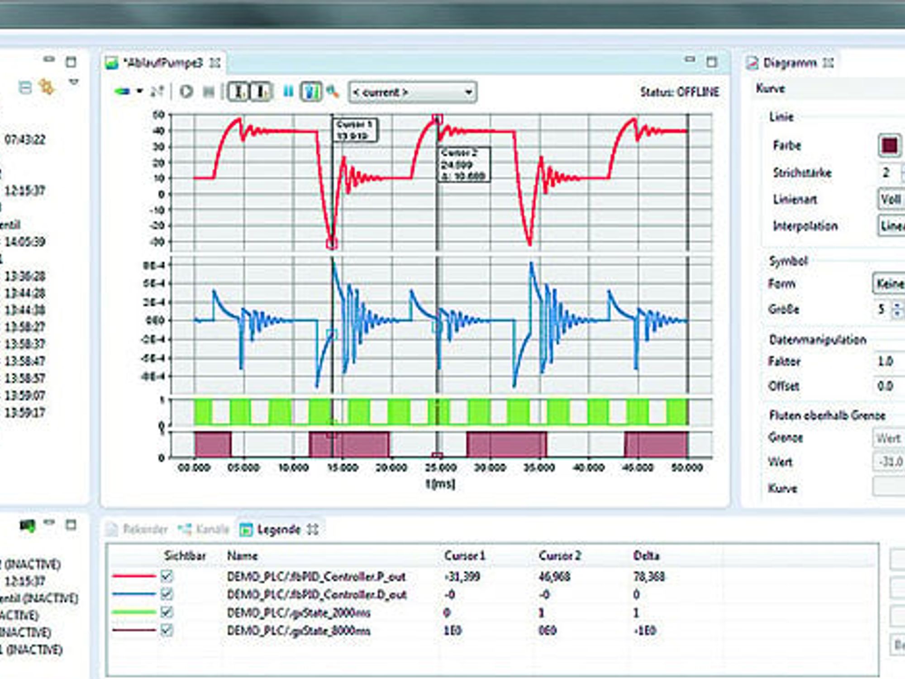The height and width of the screenshot is (679, 905).
Task: Click the Offset input field
Action: [x=889, y=386]
